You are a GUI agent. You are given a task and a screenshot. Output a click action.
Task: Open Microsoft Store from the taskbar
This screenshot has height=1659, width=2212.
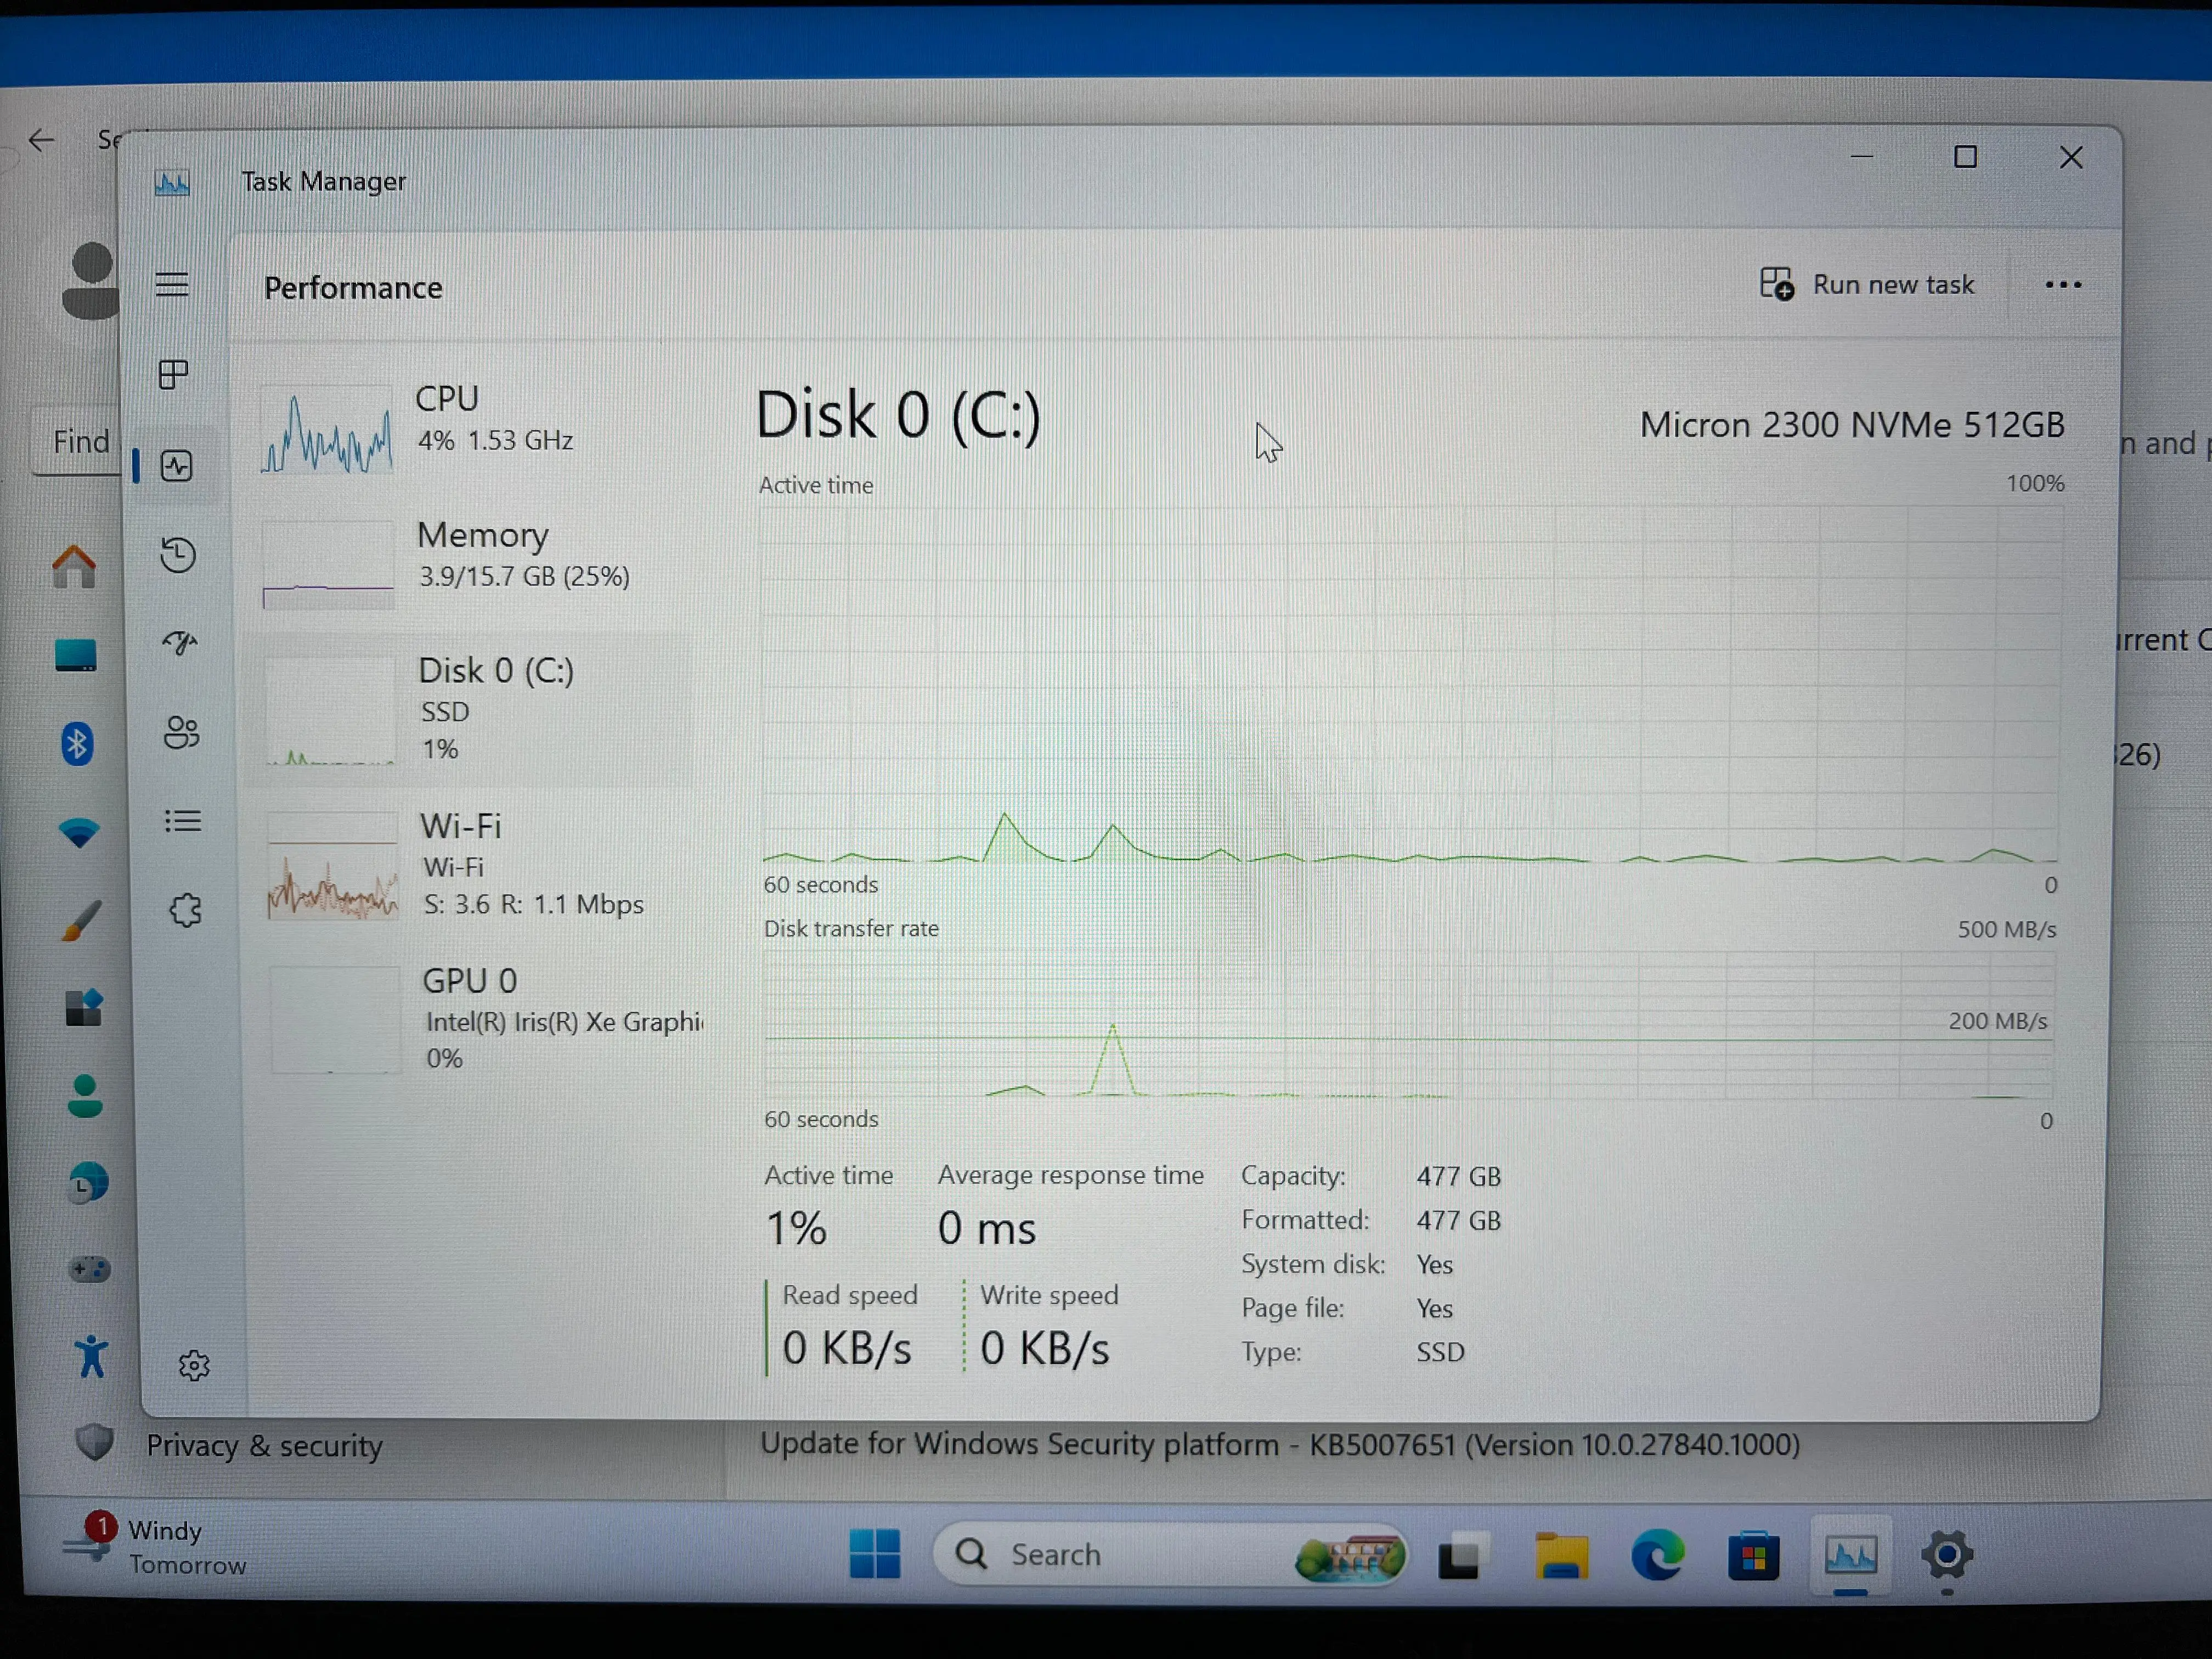[1753, 1556]
